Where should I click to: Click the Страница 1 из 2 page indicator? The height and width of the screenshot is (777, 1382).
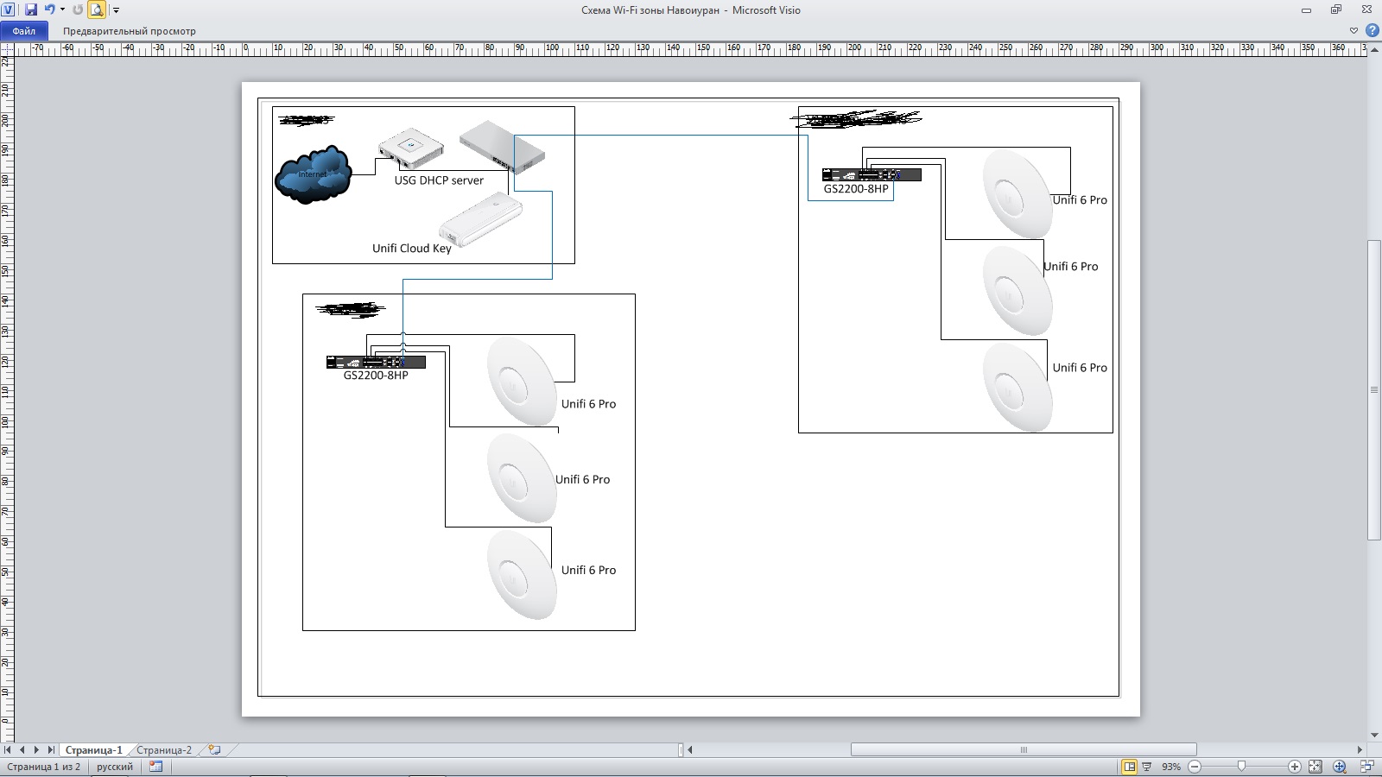click(43, 767)
